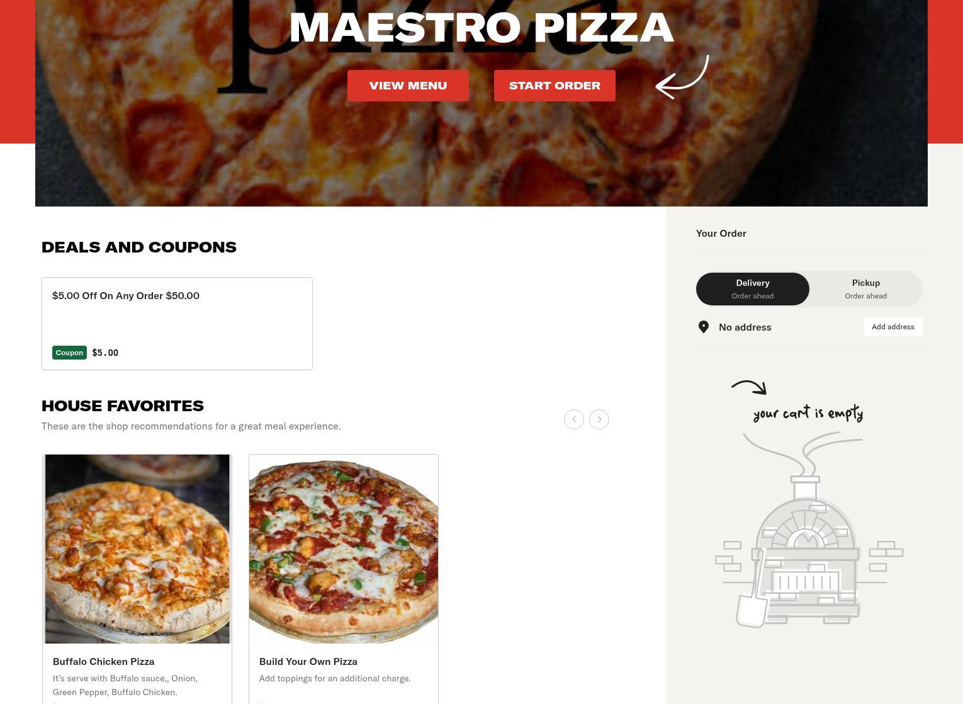
Task: Open the View Menu button
Action: click(x=408, y=86)
